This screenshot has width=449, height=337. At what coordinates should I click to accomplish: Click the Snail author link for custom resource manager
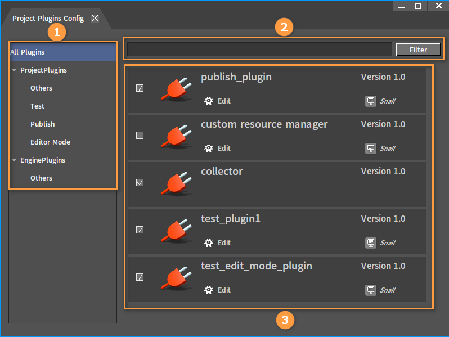click(x=388, y=149)
